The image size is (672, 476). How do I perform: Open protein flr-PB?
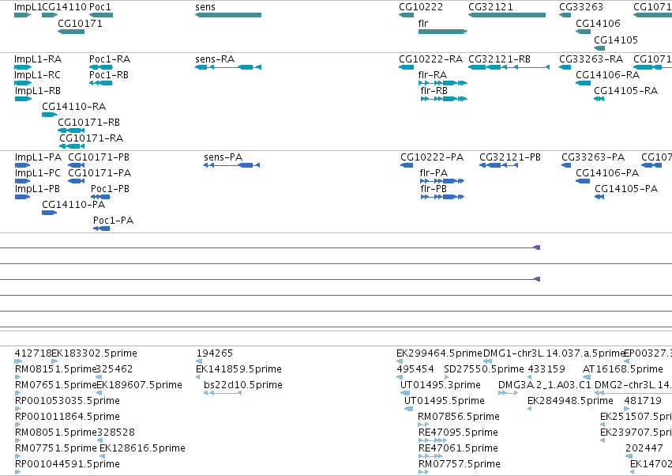coord(434,189)
